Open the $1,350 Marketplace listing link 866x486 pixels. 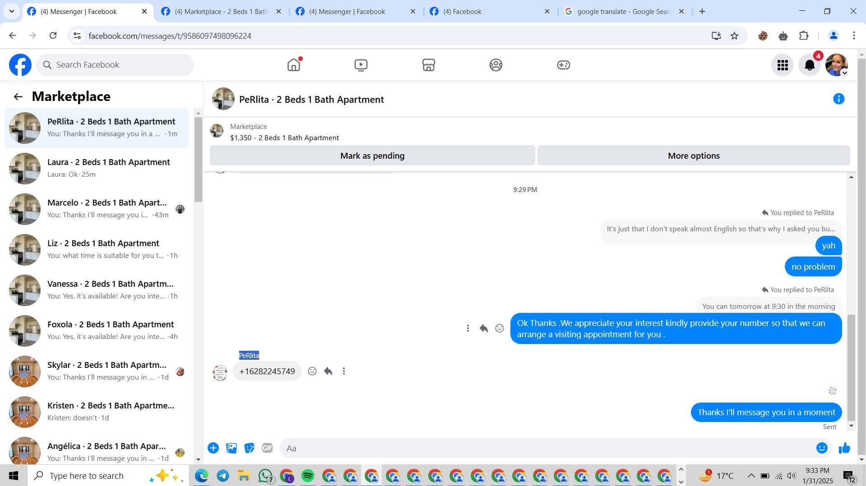coord(284,138)
